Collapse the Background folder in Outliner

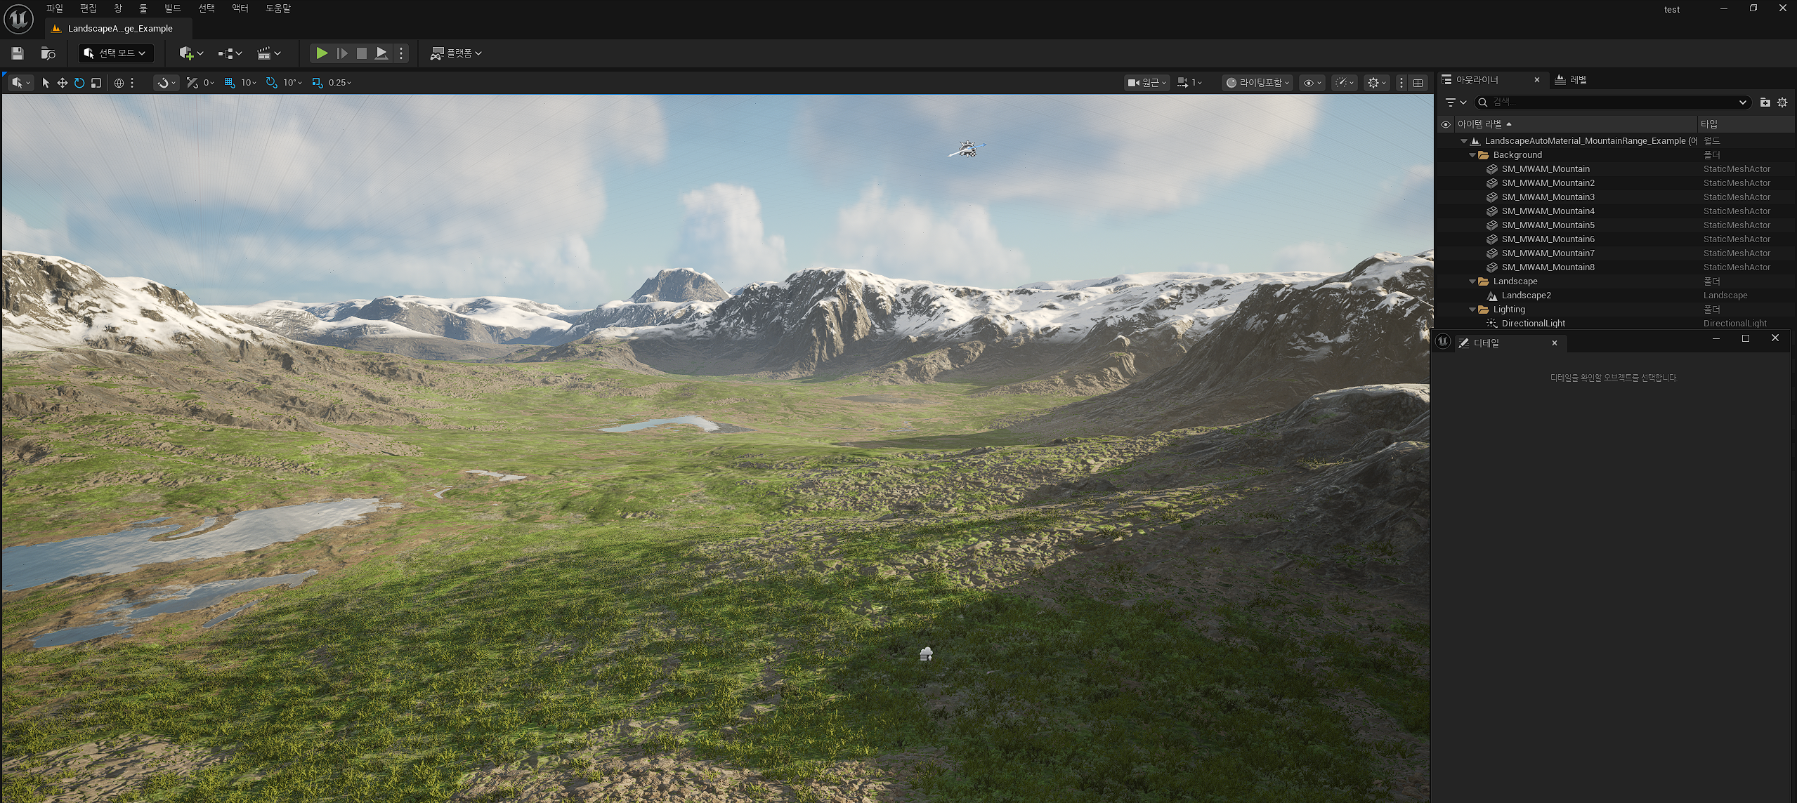(1472, 155)
